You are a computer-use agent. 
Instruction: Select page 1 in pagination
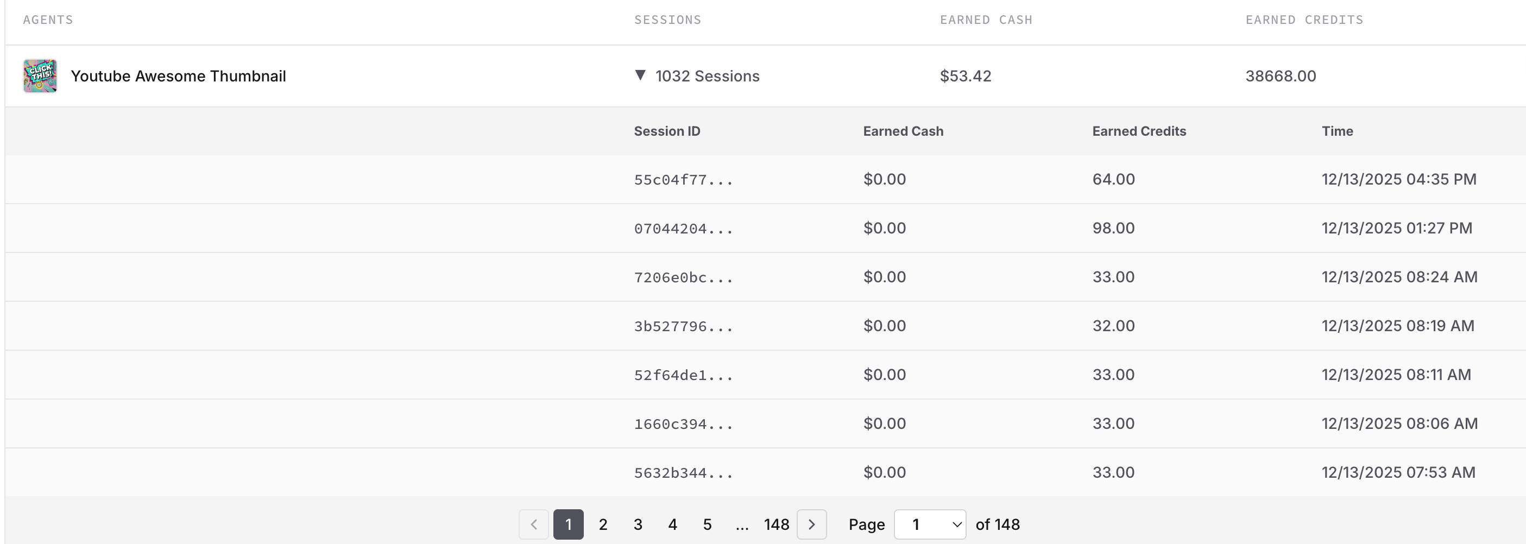[568, 524]
